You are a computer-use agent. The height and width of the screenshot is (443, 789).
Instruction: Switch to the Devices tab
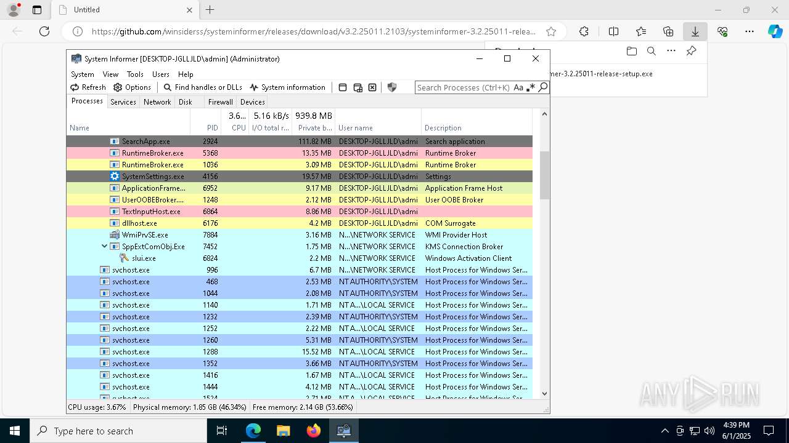click(x=252, y=102)
